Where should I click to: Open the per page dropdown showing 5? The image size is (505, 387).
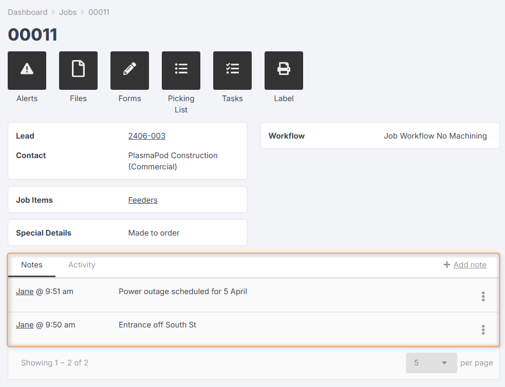pos(431,363)
